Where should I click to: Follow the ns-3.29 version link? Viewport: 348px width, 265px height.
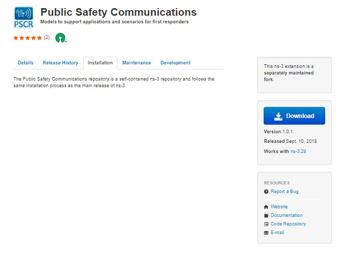298,152
